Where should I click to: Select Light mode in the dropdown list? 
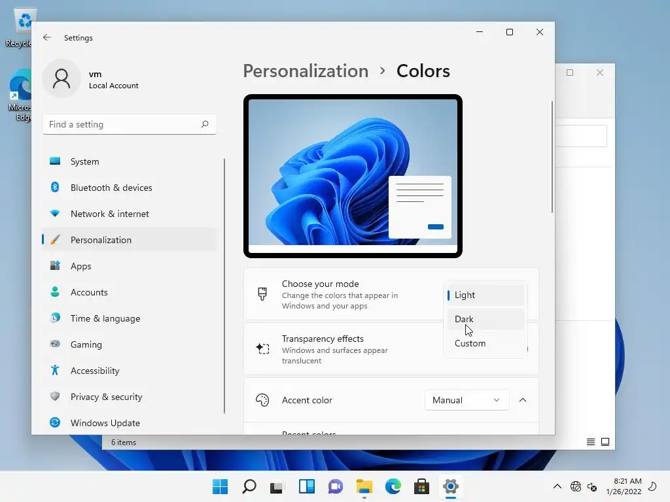[x=485, y=295]
